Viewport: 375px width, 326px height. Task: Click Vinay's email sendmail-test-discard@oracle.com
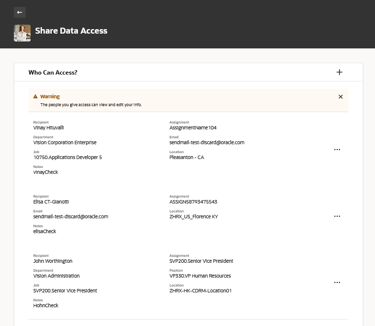click(x=207, y=142)
